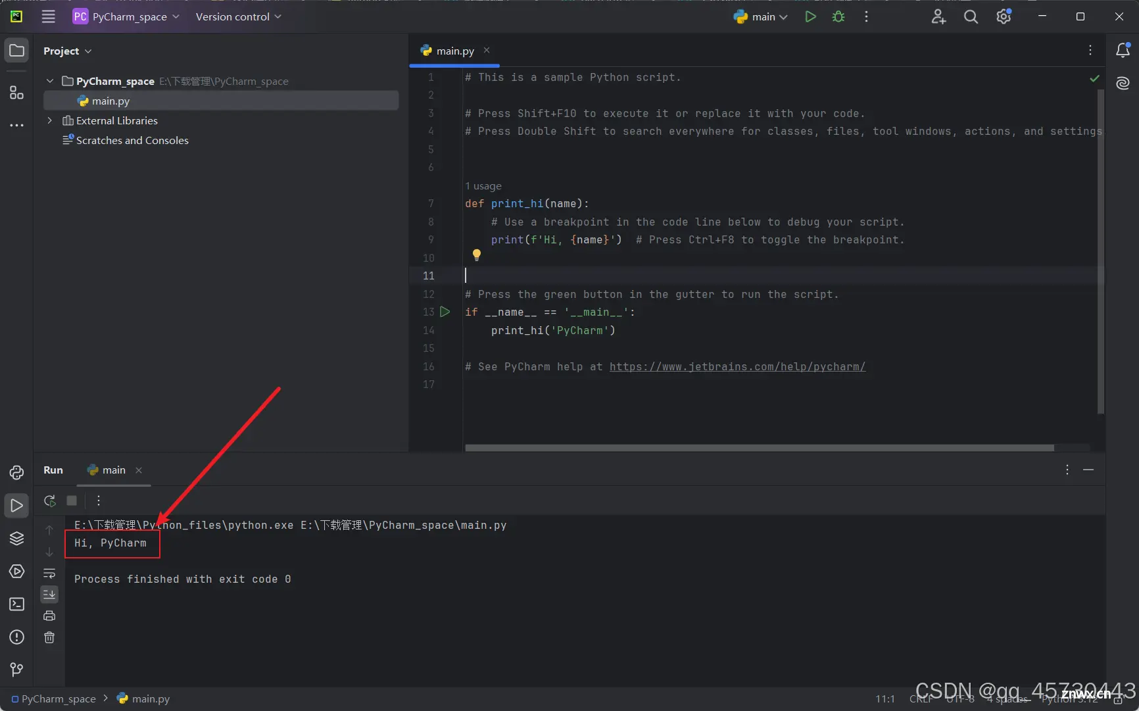Open the Services tool window

coord(16,571)
